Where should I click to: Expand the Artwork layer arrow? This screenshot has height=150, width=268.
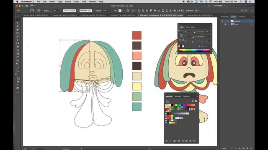[x=229, y=21]
